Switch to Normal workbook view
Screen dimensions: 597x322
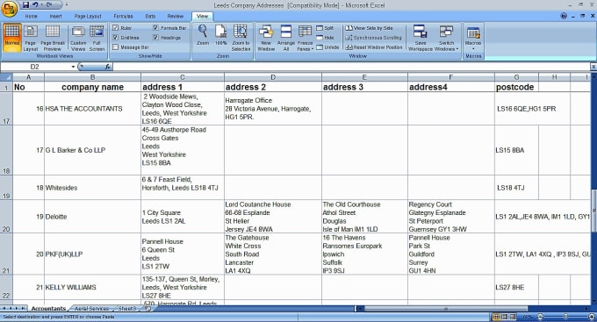[x=11, y=38]
